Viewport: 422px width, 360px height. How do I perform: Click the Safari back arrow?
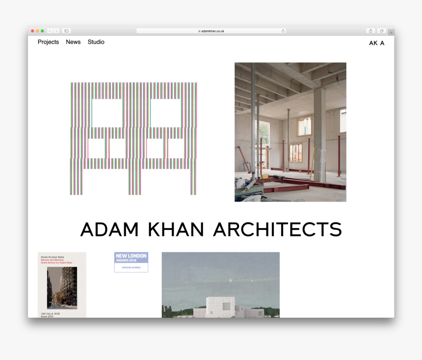point(50,31)
